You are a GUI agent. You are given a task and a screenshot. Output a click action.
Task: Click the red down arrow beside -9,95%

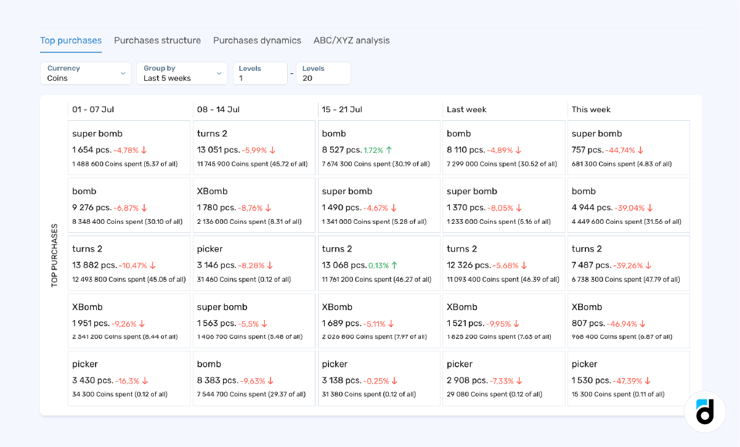(x=516, y=323)
